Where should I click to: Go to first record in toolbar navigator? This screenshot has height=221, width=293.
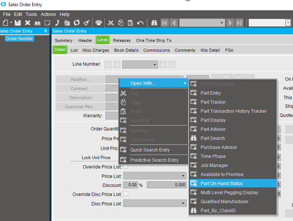click(x=165, y=23)
